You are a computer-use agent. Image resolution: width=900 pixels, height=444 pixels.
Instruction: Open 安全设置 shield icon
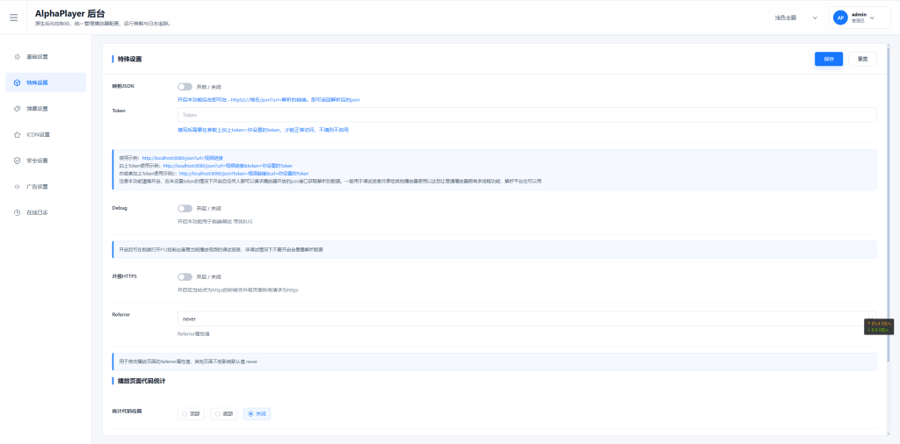18,161
